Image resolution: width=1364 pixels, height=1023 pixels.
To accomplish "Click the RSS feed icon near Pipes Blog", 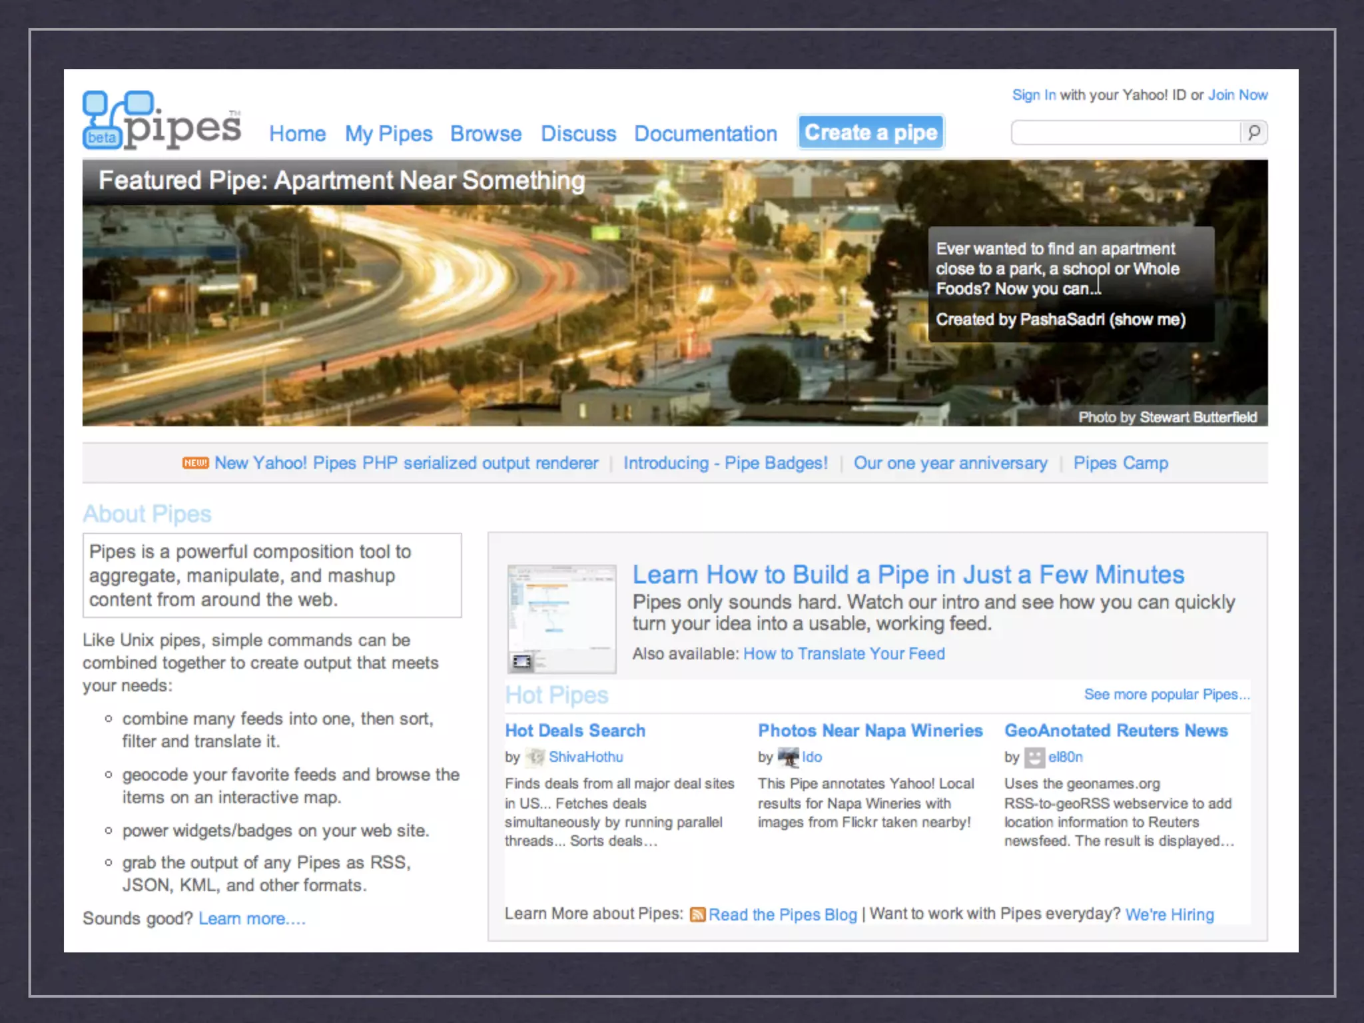I will [697, 914].
